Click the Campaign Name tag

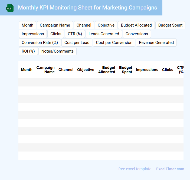[55, 25]
